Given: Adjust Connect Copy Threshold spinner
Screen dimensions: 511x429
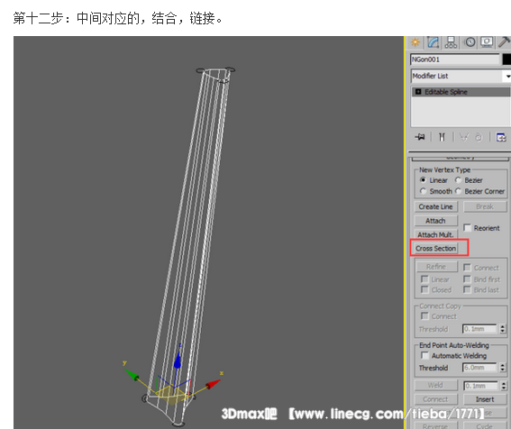Looking at the screenshot, I should [503, 329].
